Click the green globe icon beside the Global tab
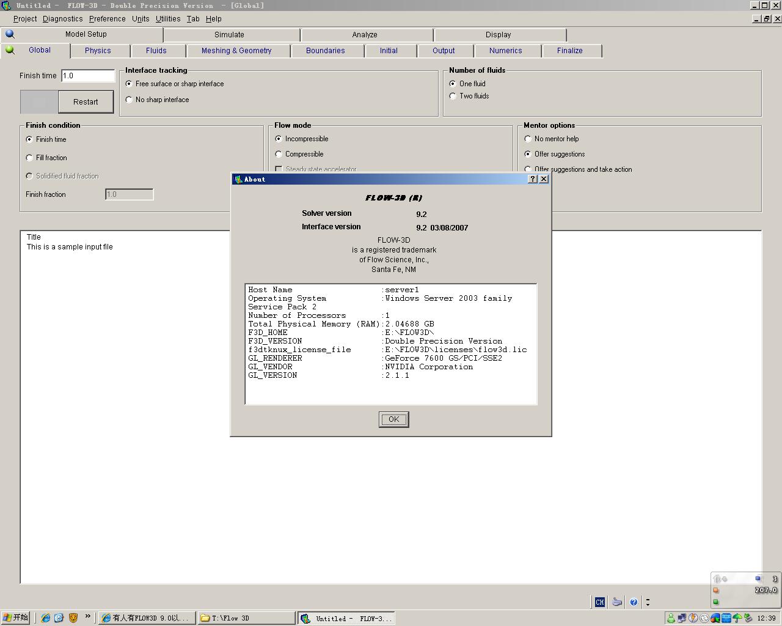The height and width of the screenshot is (626, 782). tap(10, 50)
